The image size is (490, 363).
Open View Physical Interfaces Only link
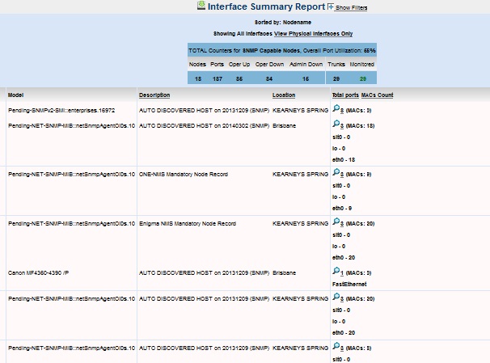313,34
